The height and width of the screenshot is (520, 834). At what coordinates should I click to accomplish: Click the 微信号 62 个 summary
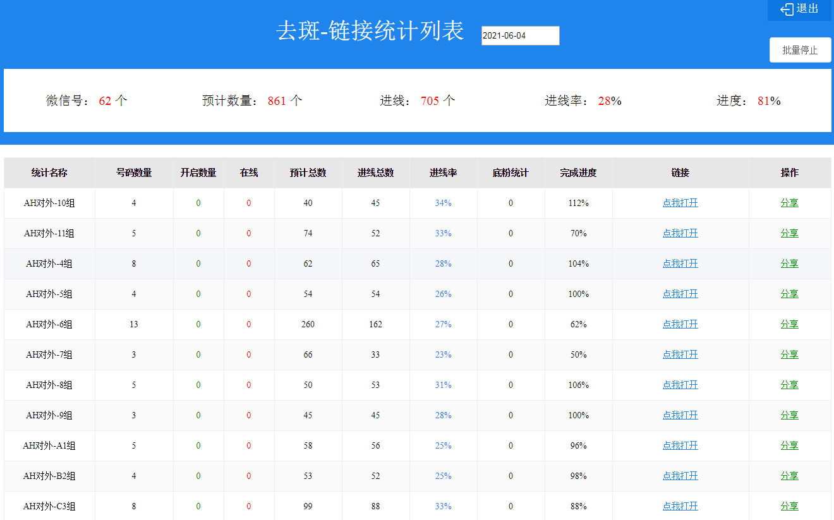pos(87,100)
